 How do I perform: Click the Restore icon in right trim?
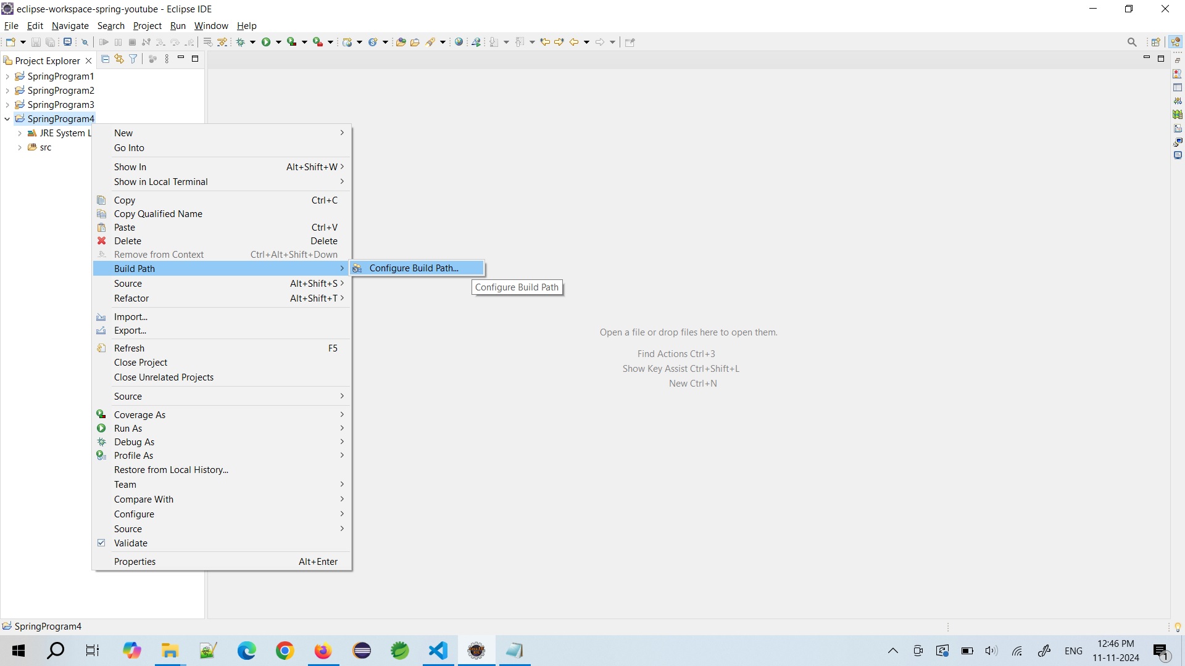click(x=1178, y=60)
